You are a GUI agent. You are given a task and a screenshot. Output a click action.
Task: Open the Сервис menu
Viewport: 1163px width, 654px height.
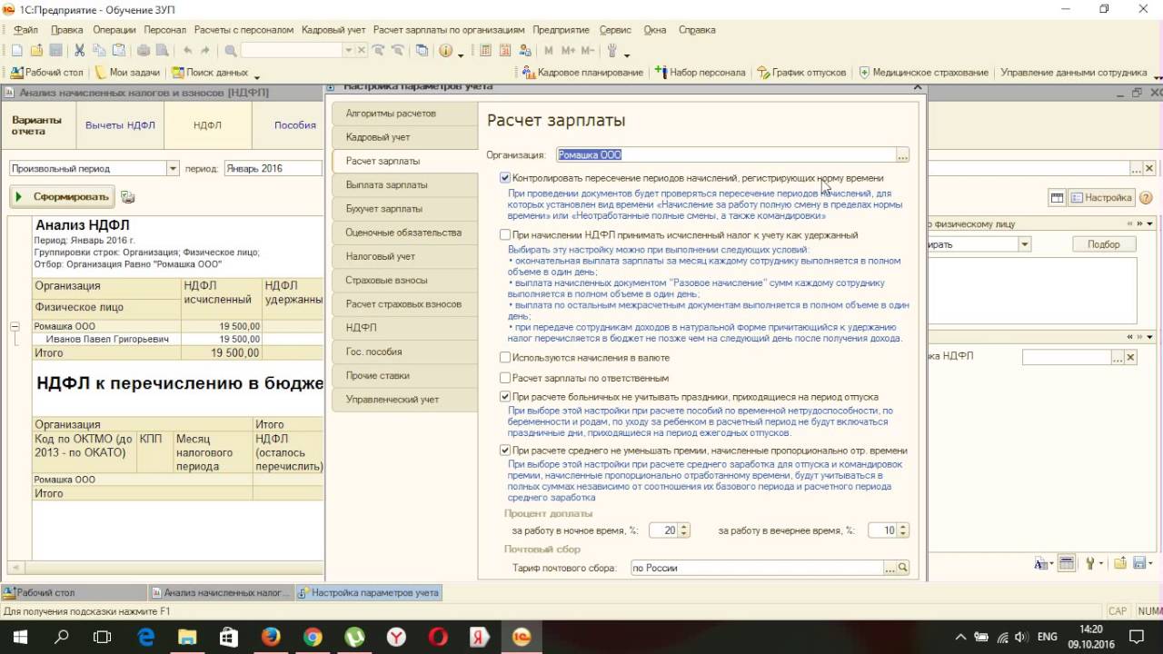click(x=615, y=30)
